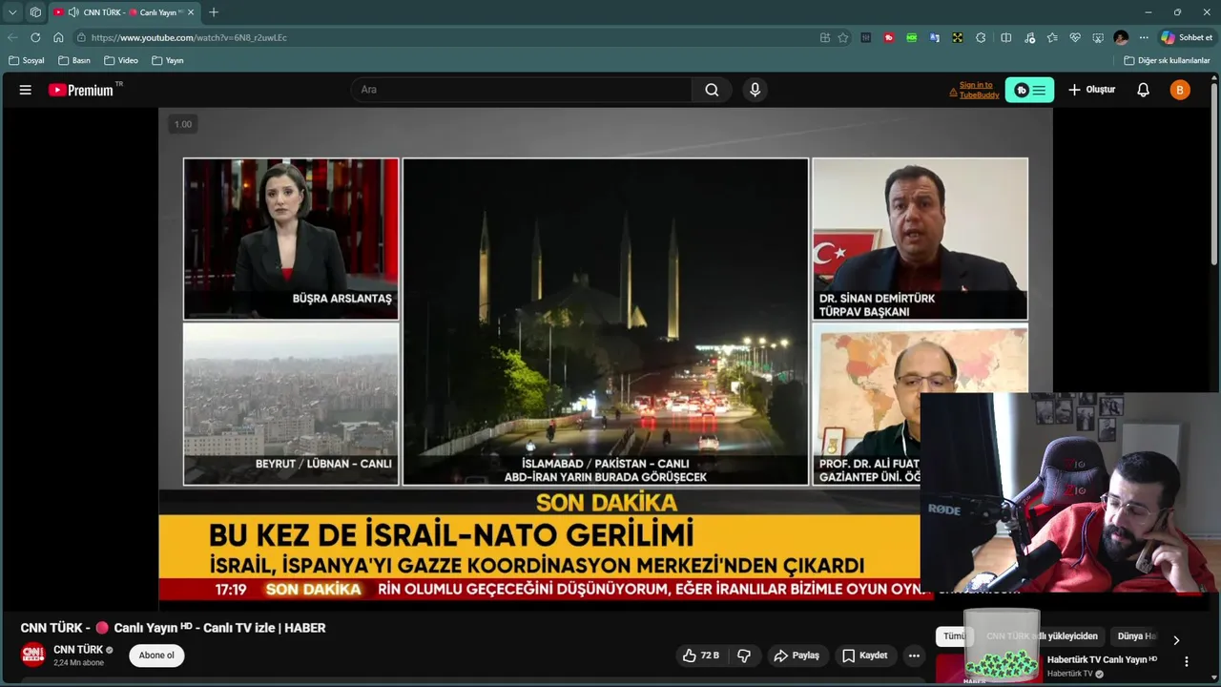The width and height of the screenshot is (1221, 687).
Task: Open browser extensions puzzle icon
Action: 981,37
